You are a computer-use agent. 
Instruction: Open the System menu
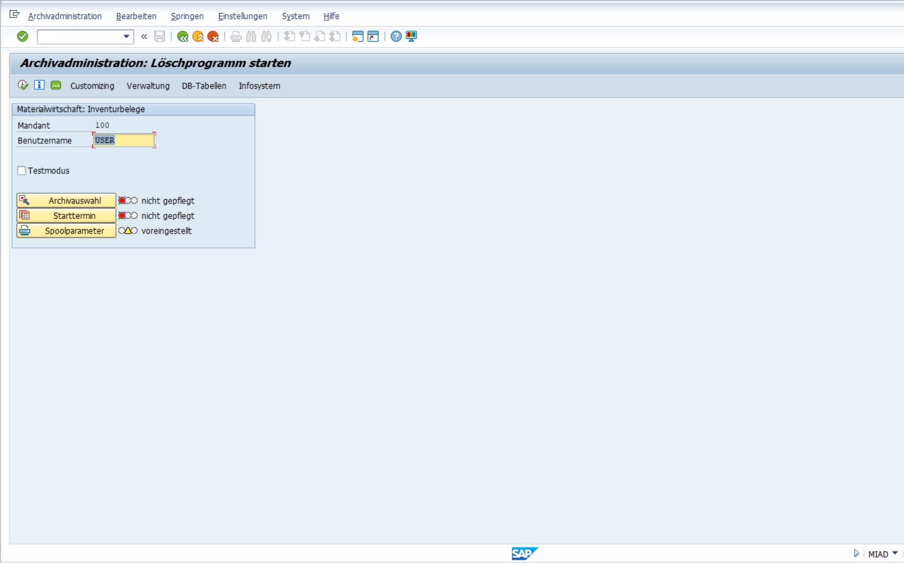(296, 16)
